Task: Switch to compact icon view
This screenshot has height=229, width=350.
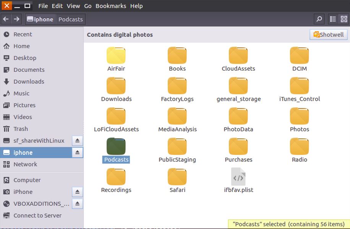Action: (343, 19)
